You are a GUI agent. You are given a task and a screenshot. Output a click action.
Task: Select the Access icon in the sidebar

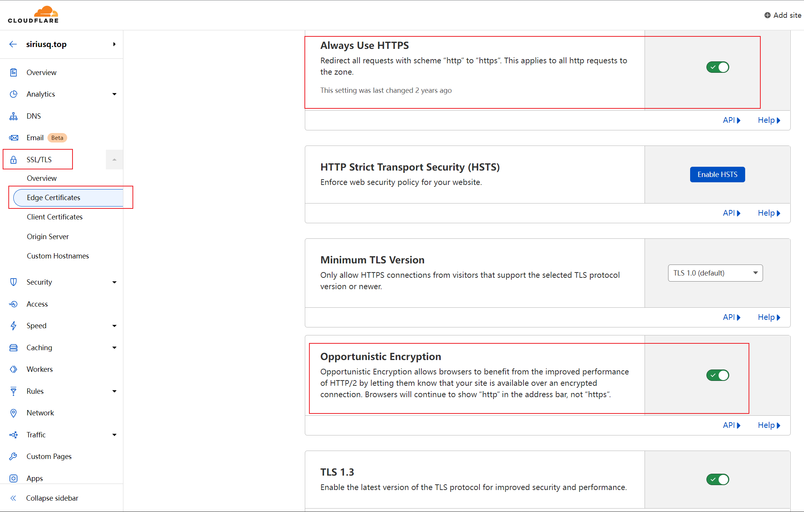14,304
